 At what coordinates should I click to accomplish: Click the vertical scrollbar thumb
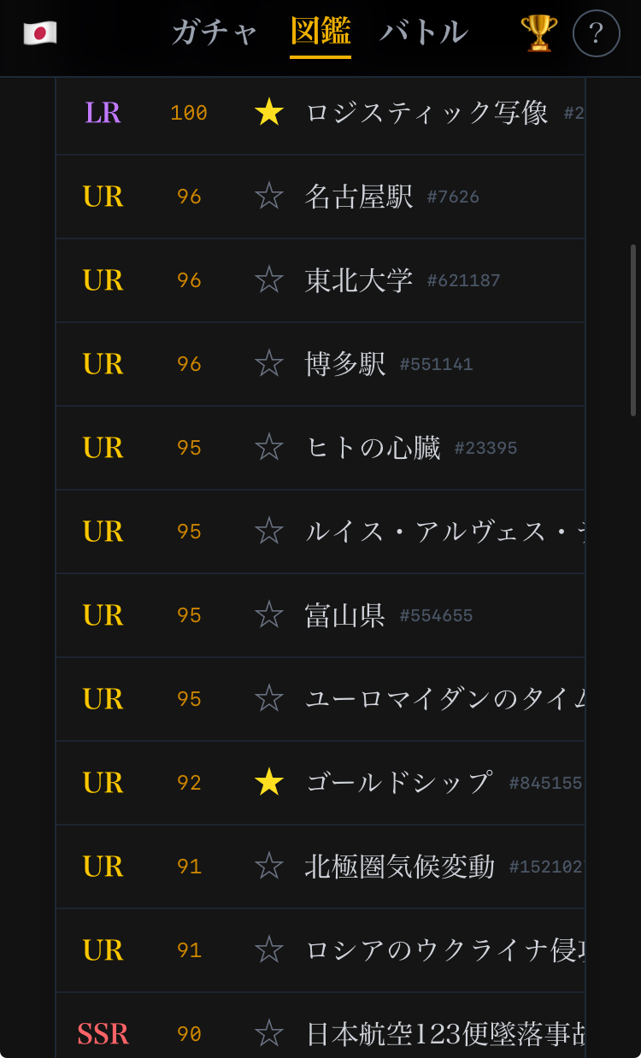click(633, 329)
